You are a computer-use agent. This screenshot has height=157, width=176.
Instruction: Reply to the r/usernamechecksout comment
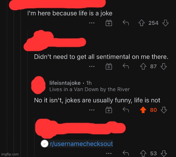click(x=126, y=153)
